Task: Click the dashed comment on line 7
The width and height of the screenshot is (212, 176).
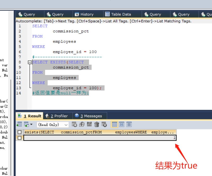Action: coord(67,57)
